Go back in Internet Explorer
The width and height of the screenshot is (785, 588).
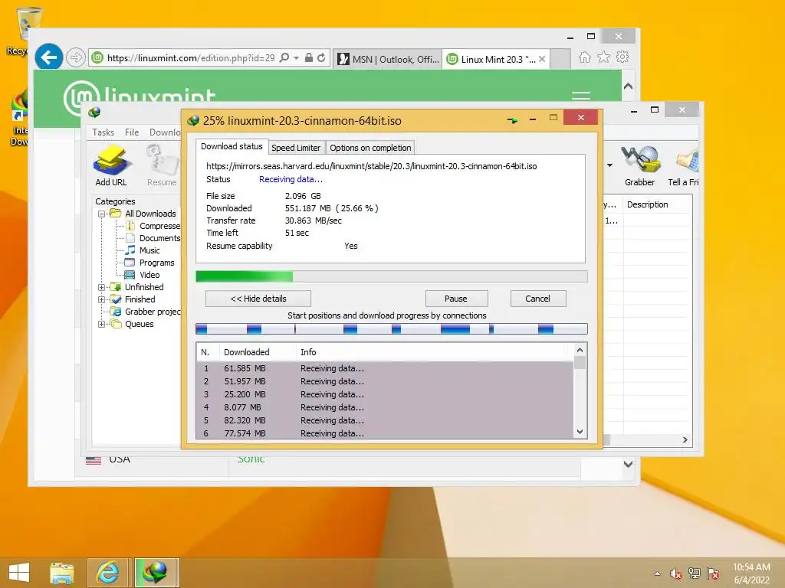click(x=49, y=58)
